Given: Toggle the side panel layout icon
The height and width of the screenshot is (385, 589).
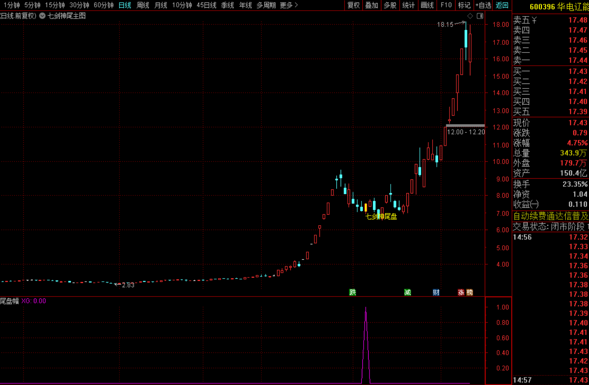Looking at the screenshot, I should [480, 16].
